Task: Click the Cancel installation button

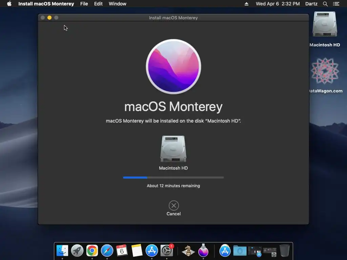Action: pyautogui.click(x=174, y=205)
